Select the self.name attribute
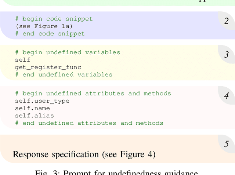Viewport: 235px width, 175px height. (x=32, y=108)
